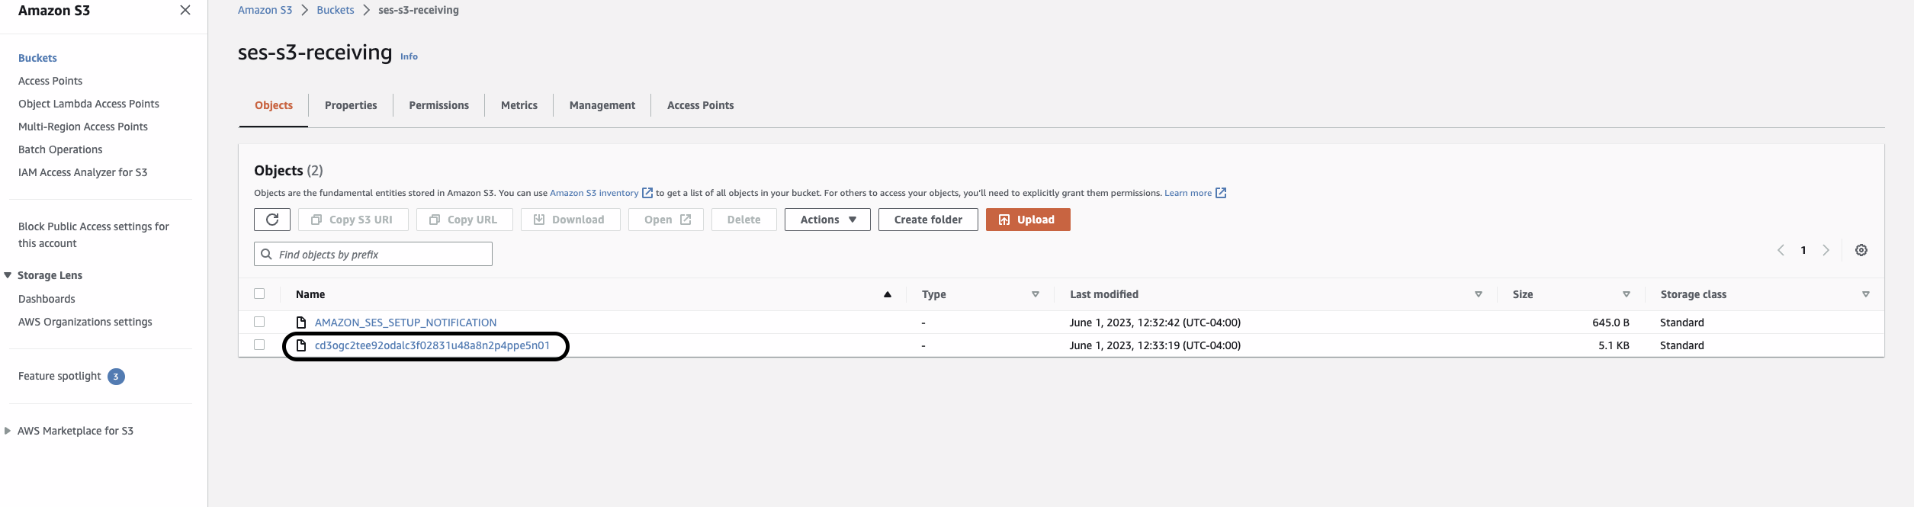This screenshot has width=1914, height=507.
Task: Click the Name column header
Action: tap(310, 294)
